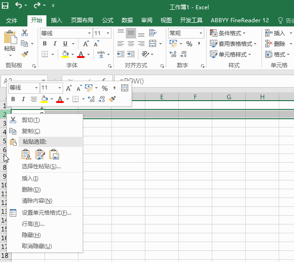Open 设置单元格格式(F)... format cells dialog

(x=45, y=212)
